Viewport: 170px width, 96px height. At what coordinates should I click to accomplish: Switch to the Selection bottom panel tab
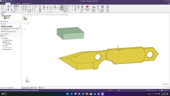pos(12,88)
